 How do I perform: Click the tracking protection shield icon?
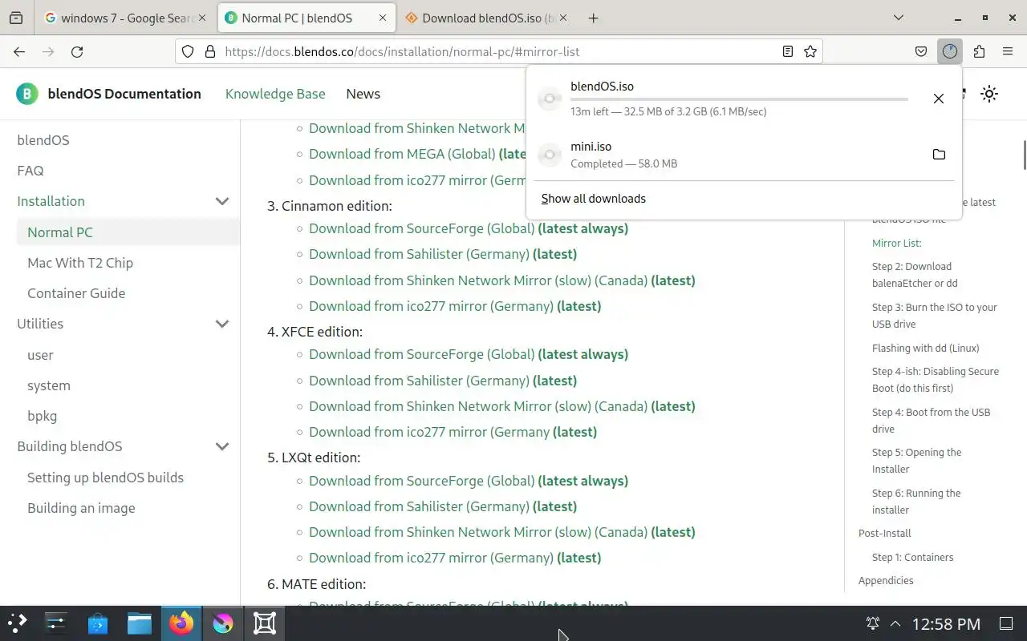(x=188, y=51)
